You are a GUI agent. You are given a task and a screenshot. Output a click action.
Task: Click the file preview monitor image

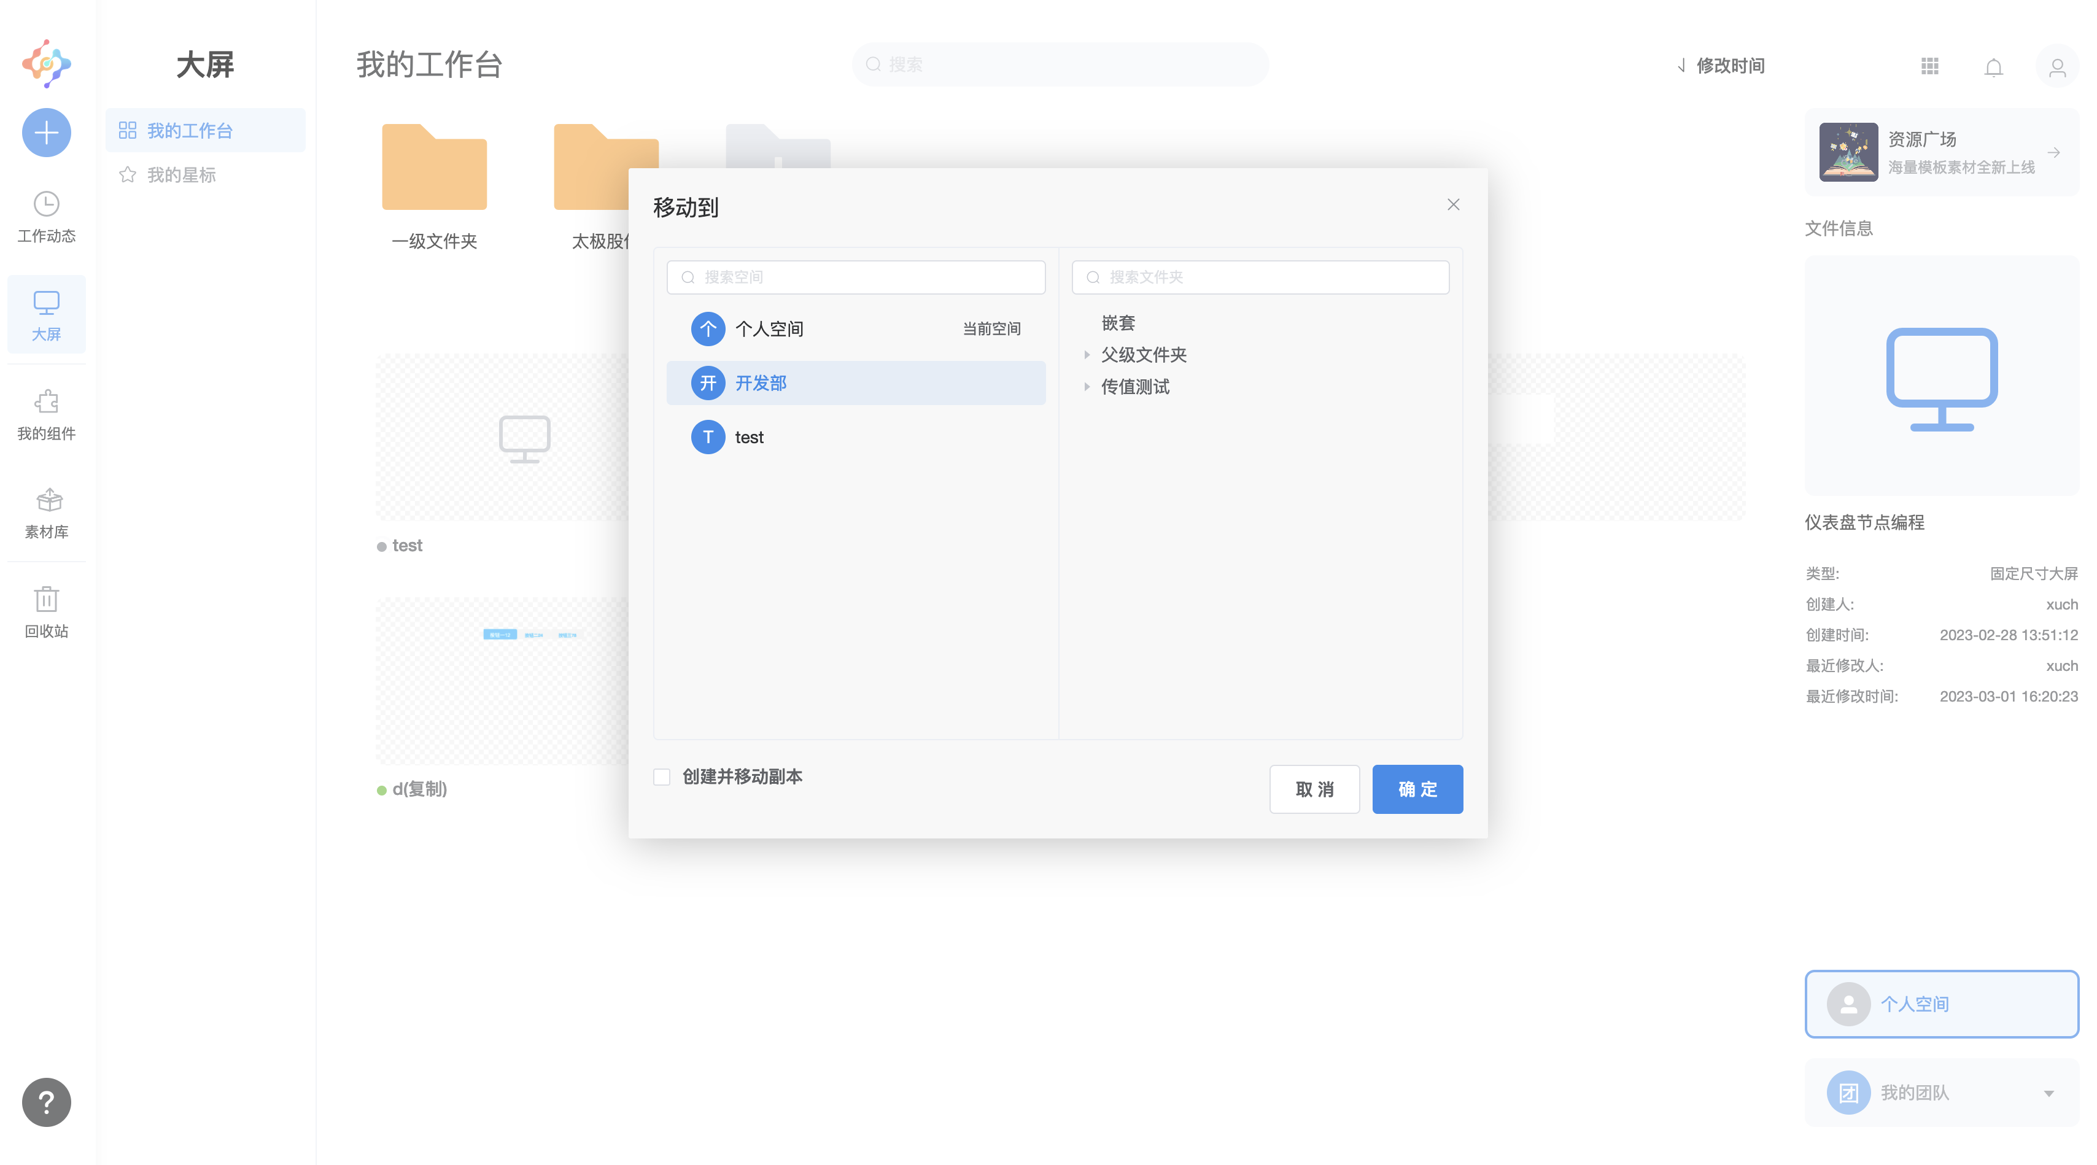coord(1940,376)
